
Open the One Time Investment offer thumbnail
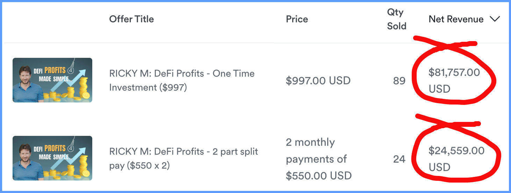52,80
